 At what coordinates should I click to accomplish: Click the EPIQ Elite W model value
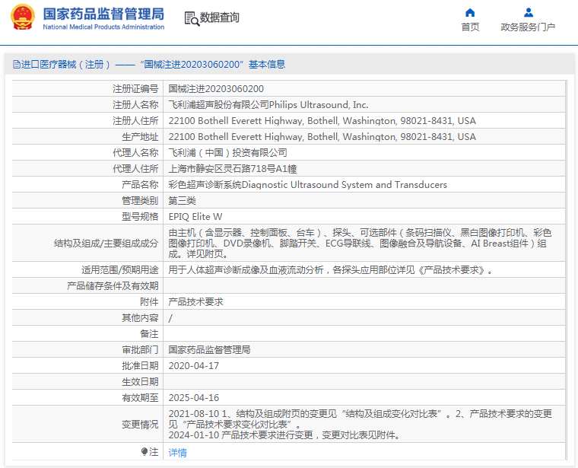[x=195, y=217]
